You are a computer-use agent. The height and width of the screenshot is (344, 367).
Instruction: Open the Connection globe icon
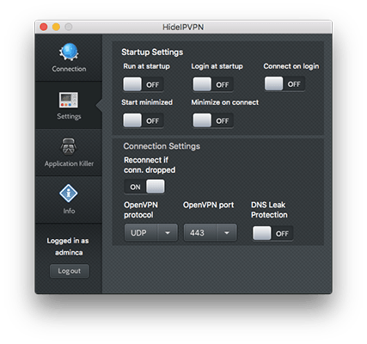69,52
